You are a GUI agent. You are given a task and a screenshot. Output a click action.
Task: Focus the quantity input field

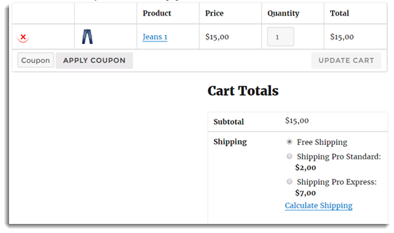[280, 37]
